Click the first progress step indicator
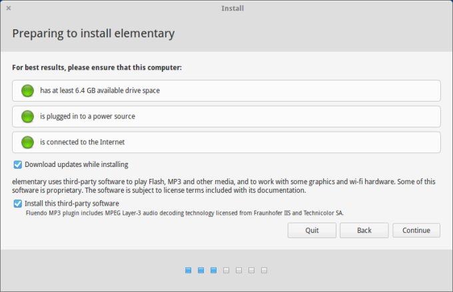The width and height of the screenshot is (453, 292). click(188, 270)
